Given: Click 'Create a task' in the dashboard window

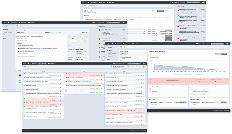Looking at the screenshot, I should point(128,47).
